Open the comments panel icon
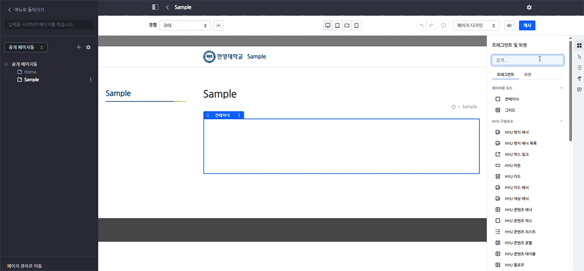Image resolution: width=584 pixels, height=271 pixels. tap(579, 90)
